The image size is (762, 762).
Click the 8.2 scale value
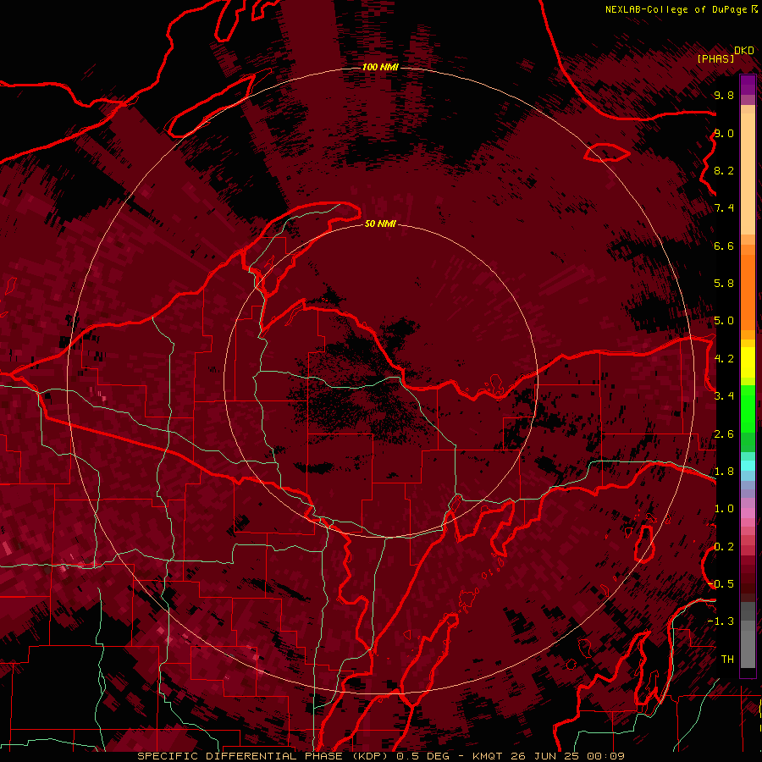click(x=724, y=170)
